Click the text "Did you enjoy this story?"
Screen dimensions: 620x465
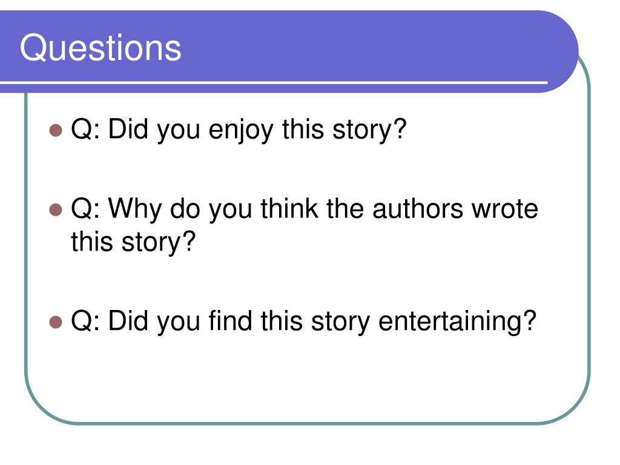pyautogui.click(x=257, y=130)
